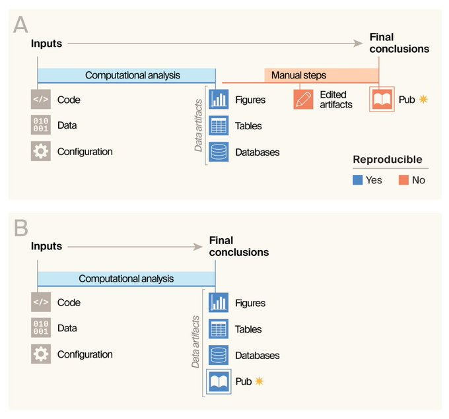Click the Reproducible legend heading
The width and height of the screenshot is (449, 419).
(x=387, y=160)
